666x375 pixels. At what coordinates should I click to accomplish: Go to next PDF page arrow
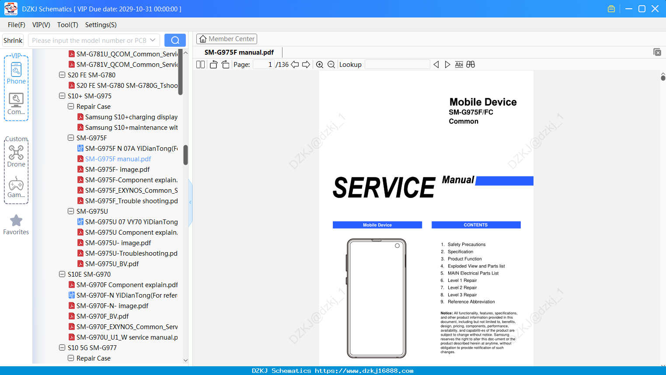(306, 65)
